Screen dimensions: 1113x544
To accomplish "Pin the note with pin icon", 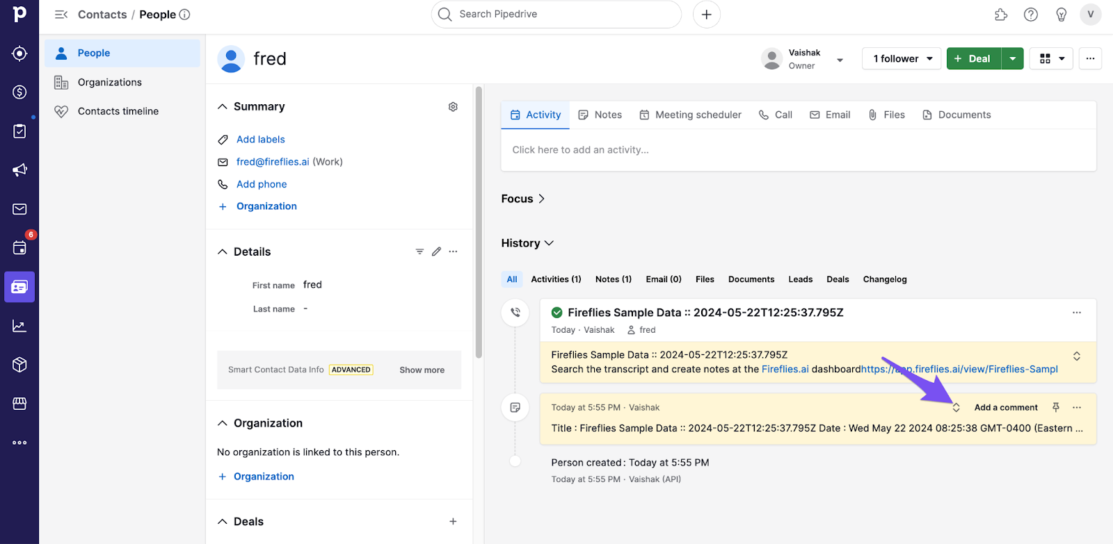I will (1056, 408).
